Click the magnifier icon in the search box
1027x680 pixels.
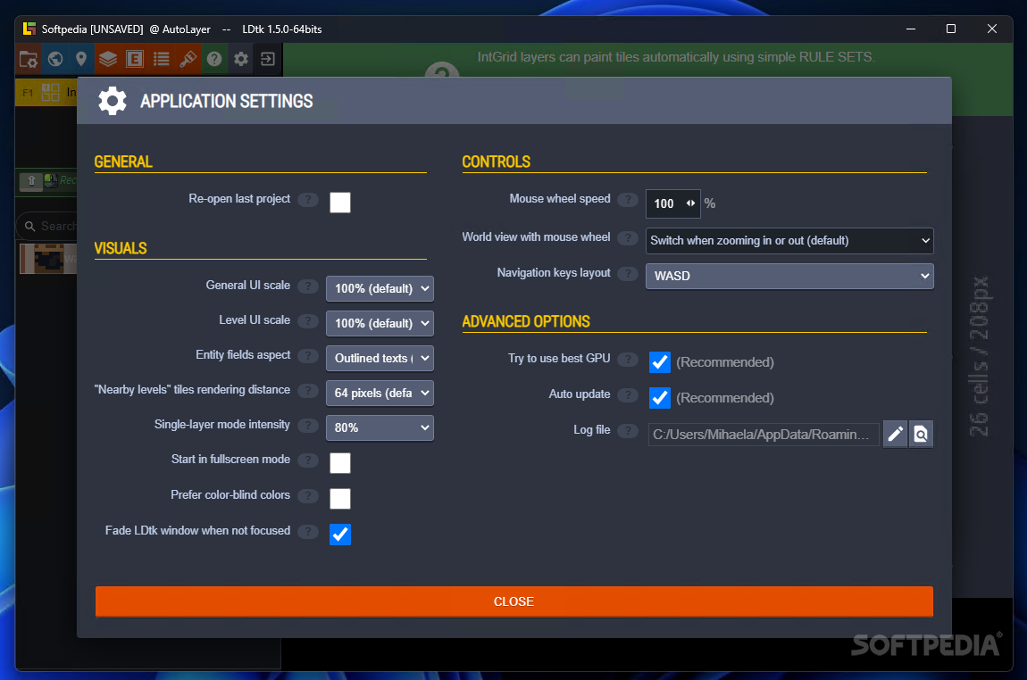(29, 227)
